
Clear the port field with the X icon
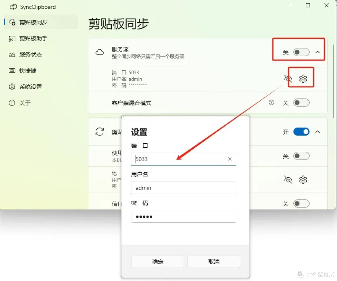[230, 159]
